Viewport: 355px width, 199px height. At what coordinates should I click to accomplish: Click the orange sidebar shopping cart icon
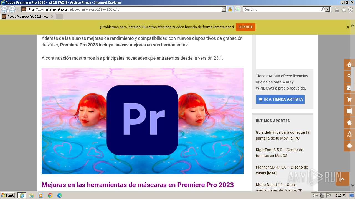(349, 99)
